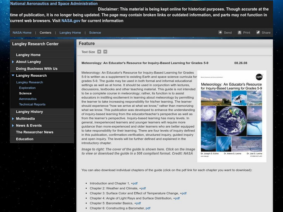This screenshot has width=283, height=212.
Task: Select Science in sidebar submenu
Action: 25,93
